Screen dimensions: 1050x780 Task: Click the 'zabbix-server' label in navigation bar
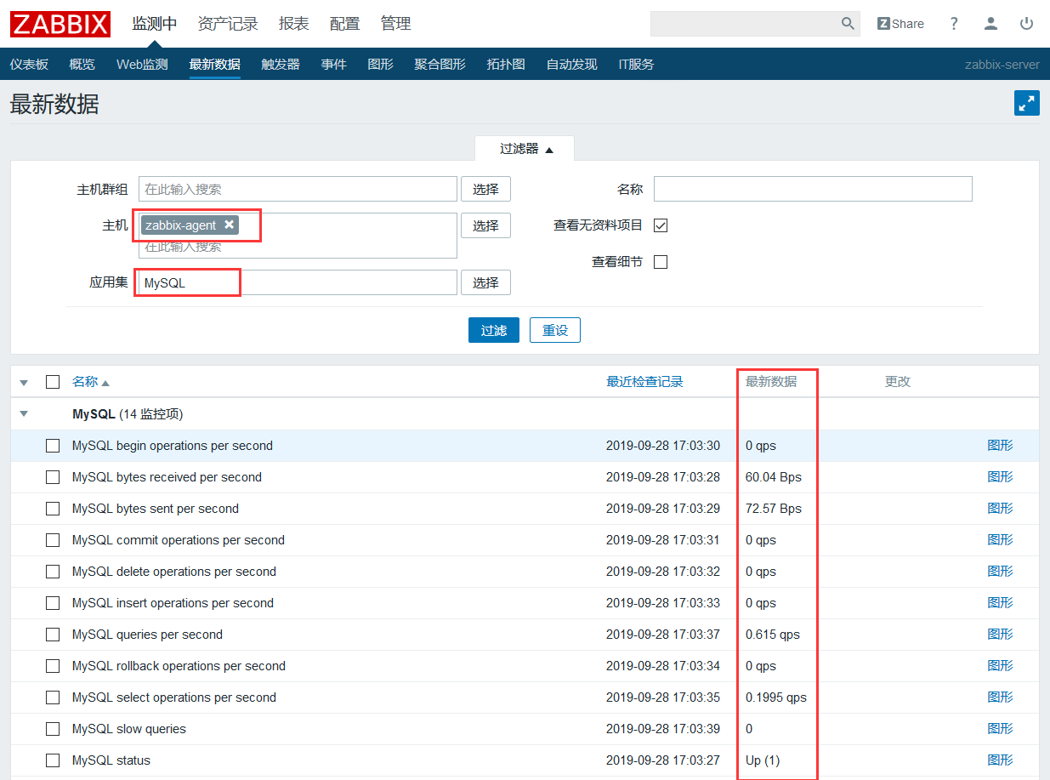[x=1002, y=64]
